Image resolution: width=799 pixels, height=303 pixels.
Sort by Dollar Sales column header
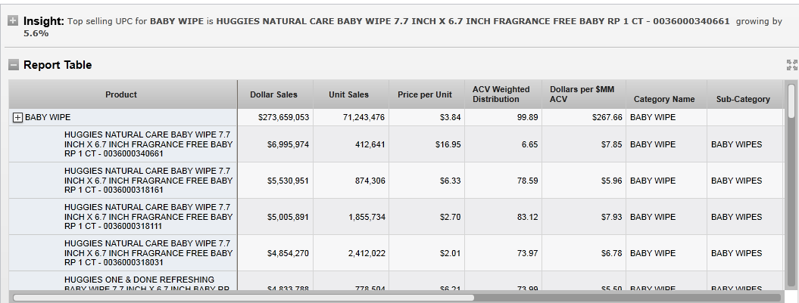[273, 94]
